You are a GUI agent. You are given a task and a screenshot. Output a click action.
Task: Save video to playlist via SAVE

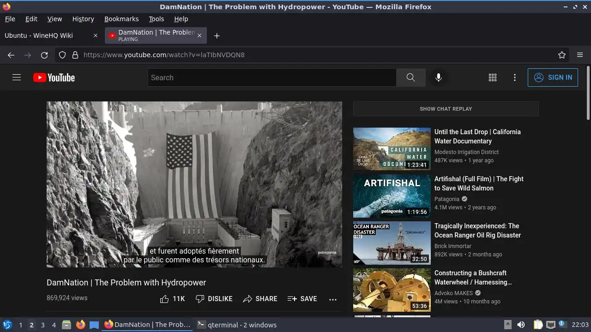pyautogui.click(x=302, y=299)
